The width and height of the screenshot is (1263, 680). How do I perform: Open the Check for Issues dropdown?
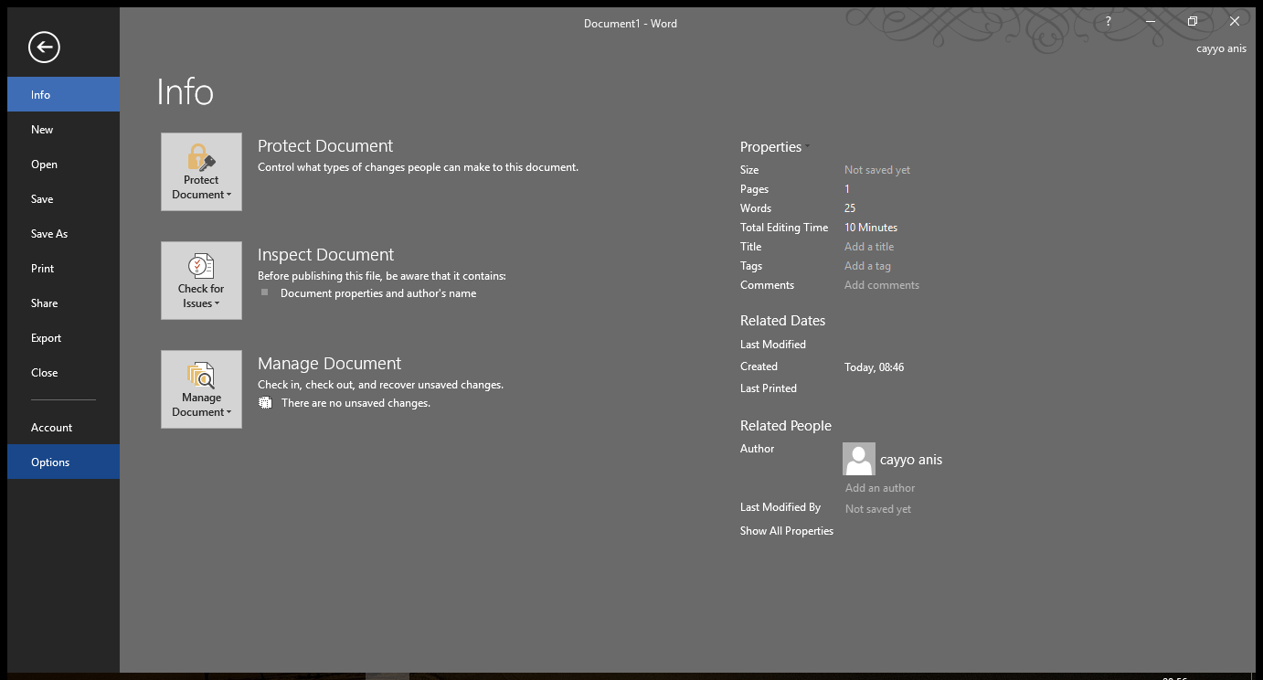[201, 281]
